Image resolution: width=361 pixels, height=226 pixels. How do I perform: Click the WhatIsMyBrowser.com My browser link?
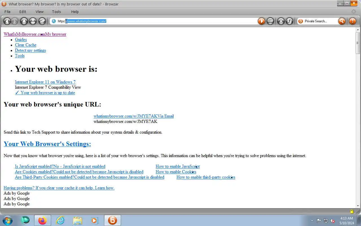pos(35,34)
